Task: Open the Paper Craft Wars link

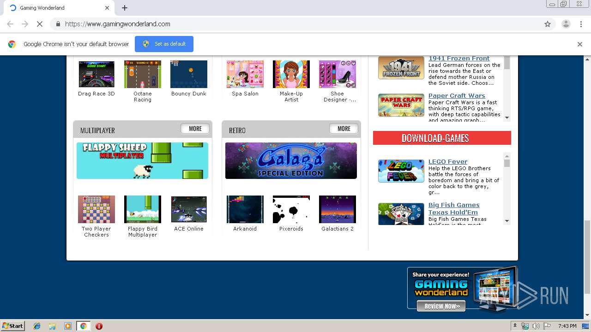Action: pyautogui.click(x=457, y=96)
